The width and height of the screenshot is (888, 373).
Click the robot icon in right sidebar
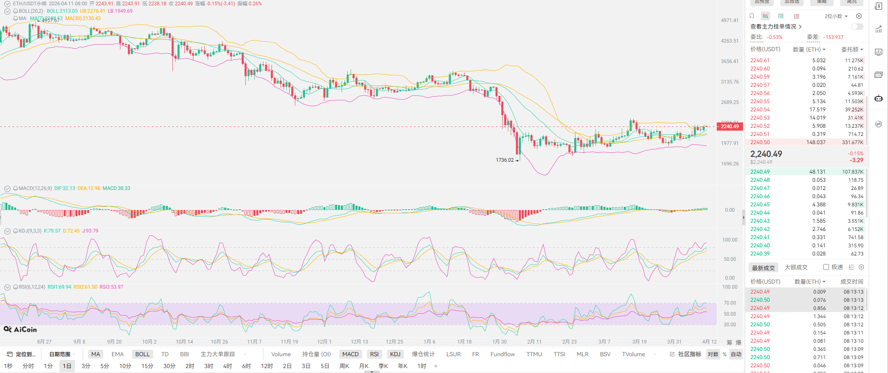coord(879,98)
